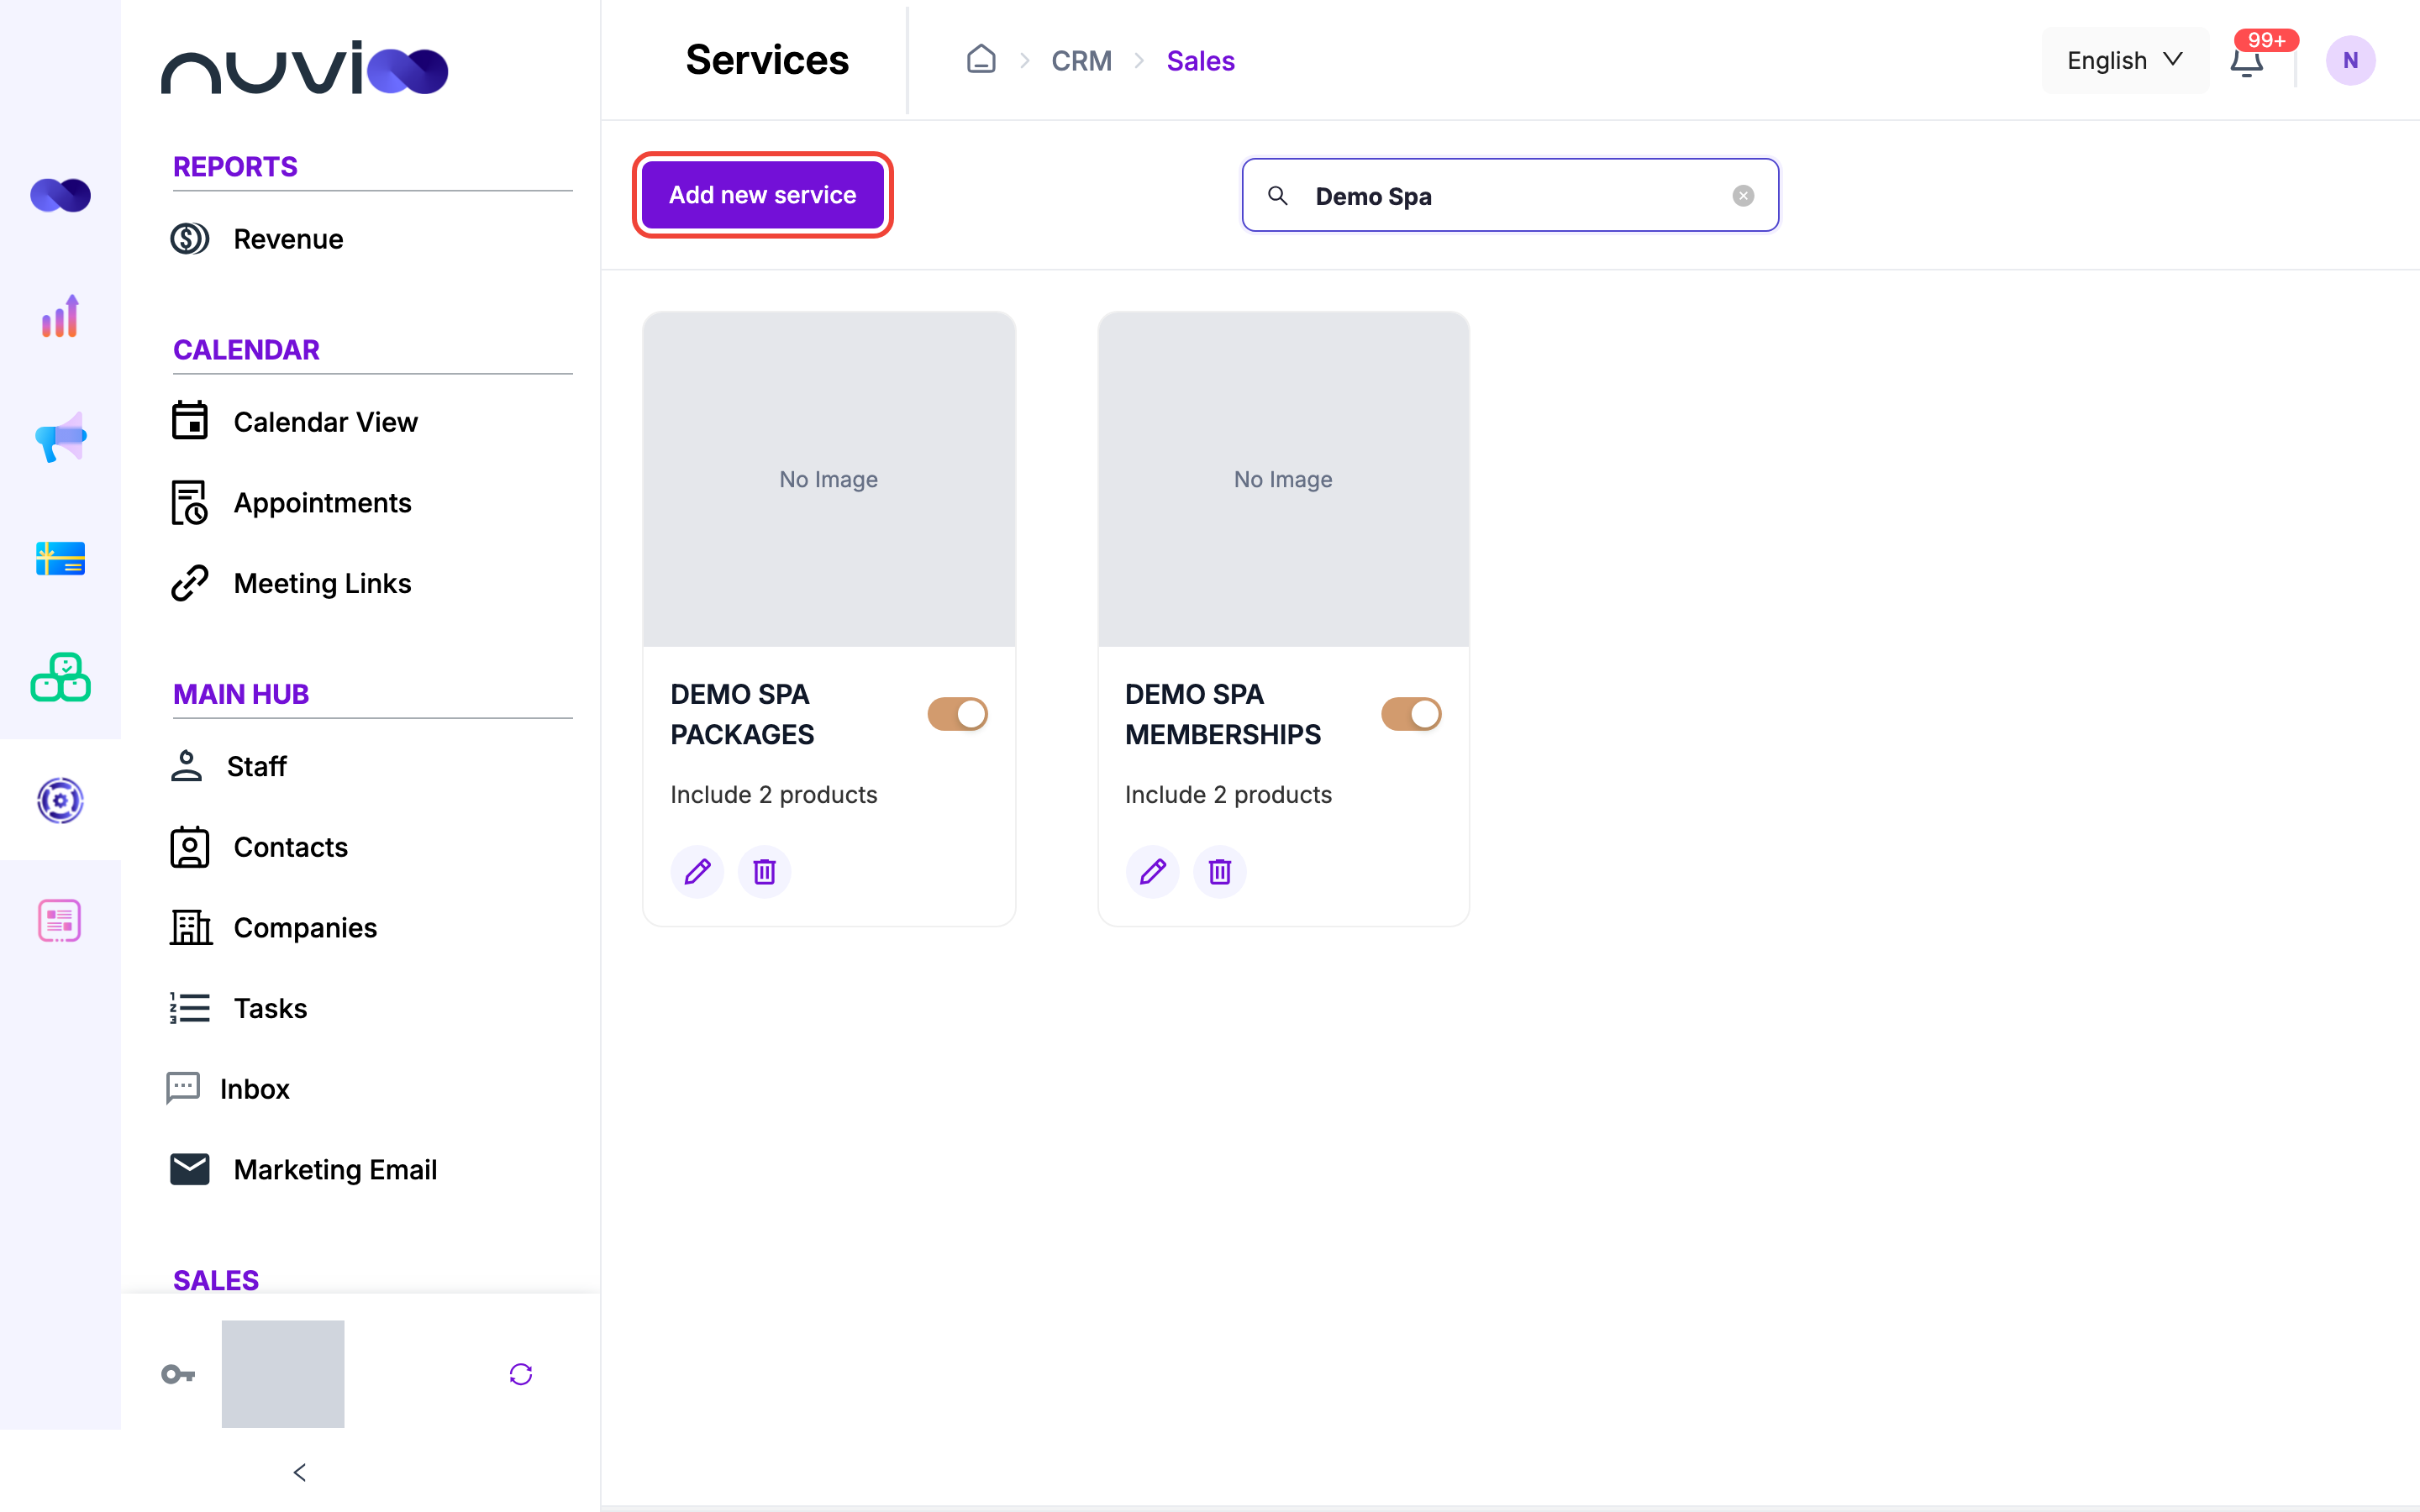This screenshot has height=1512, width=2420.
Task: Open the English language dropdown
Action: tap(2125, 60)
